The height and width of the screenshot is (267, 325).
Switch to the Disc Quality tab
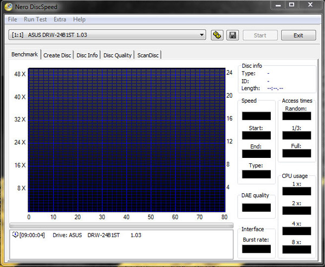point(118,55)
